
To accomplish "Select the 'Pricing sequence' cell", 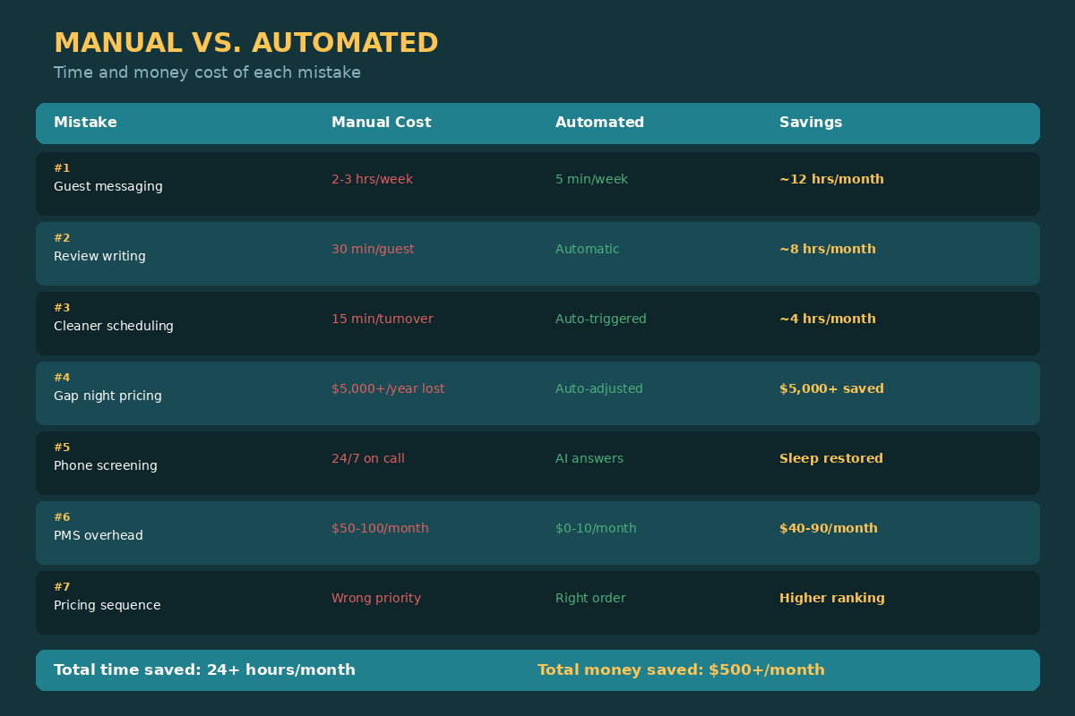I will pyautogui.click(x=107, y=605).
